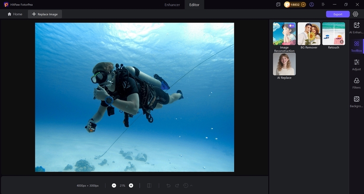Select the Image Reconstruction tool thumbnail

coord(284,34)
